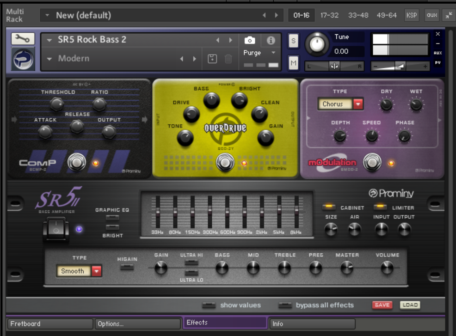Screen dimensions: 456x336
Task: Open the wrench instrument edit mode
Action: coord(23,38)
